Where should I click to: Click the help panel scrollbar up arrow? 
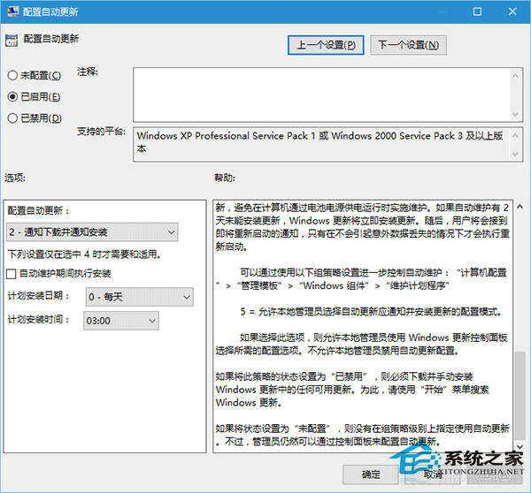(519, 206)
